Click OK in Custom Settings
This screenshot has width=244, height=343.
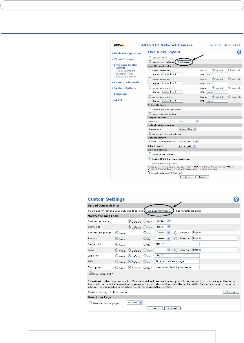[154, 308]
